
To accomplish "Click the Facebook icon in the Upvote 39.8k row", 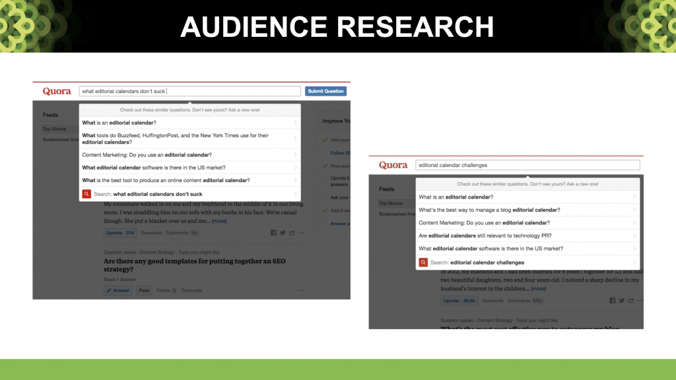I will (x=612, y=301).
